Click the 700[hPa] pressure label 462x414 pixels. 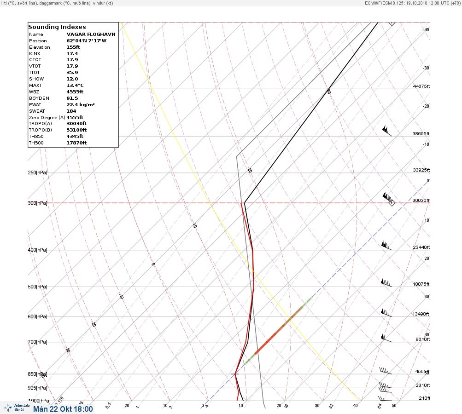coord(37,342)
